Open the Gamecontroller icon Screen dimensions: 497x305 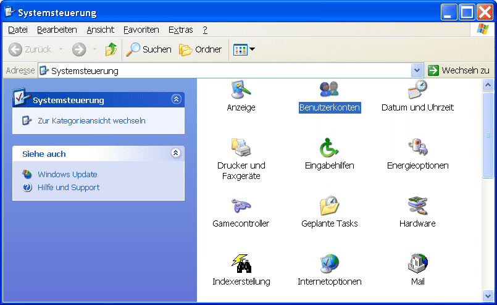tap(241, 206)
